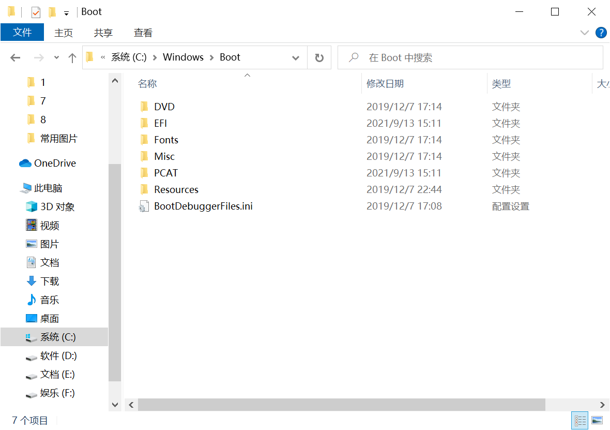Click the horizontal scrollbar left arrow
The width and height of the screenshot is (610, 430).
point(131,405)
